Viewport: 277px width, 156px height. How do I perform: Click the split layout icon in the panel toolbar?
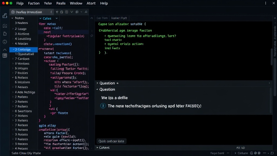[67, 12]
